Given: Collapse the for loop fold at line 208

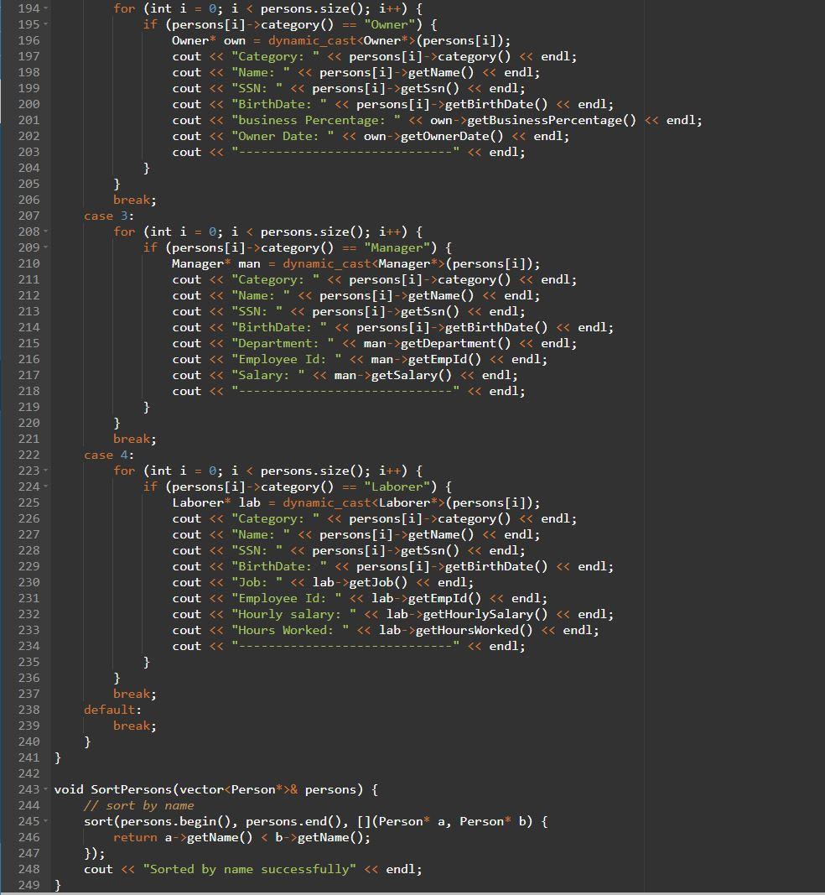Looking at the screenshot, I should (x=45, y=232).
